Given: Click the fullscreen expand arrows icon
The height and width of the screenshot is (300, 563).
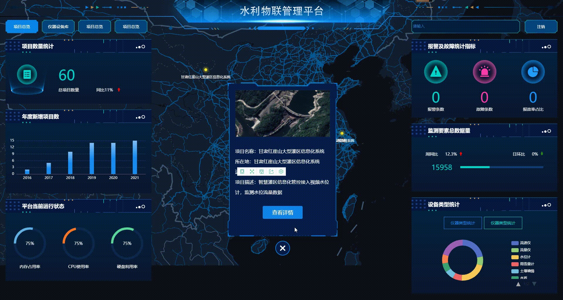Looking at the screenshot, I should coord(252,172).
